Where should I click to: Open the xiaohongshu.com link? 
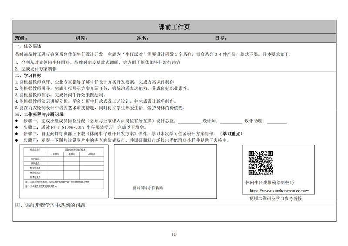(279, 191)
